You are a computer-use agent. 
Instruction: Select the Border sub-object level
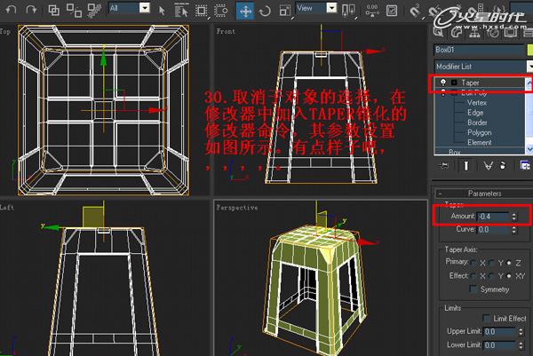coord(477,123)
